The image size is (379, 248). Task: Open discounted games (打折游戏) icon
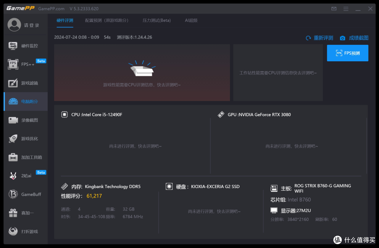click(13, 231)
